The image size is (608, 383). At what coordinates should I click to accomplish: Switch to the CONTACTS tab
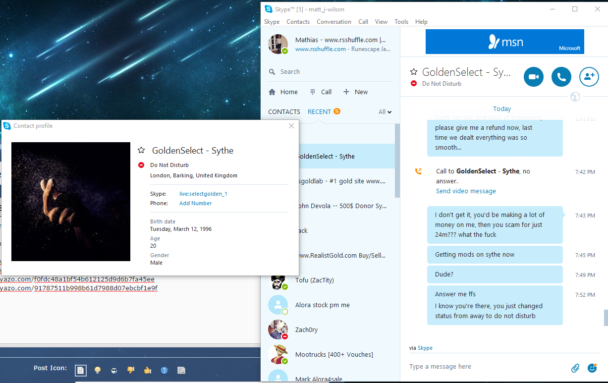(x=284, y=111)
